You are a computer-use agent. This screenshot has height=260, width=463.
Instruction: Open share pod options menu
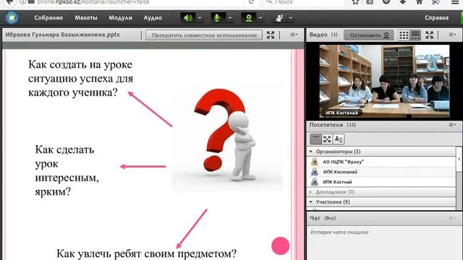coord(294,35)
